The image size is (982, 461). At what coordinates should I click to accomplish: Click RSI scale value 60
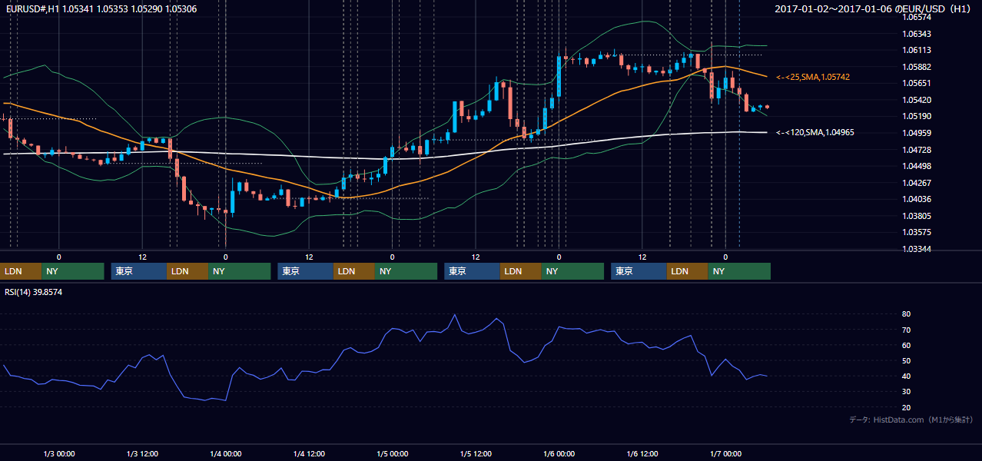pyautogui.click(x=906, y=345)
